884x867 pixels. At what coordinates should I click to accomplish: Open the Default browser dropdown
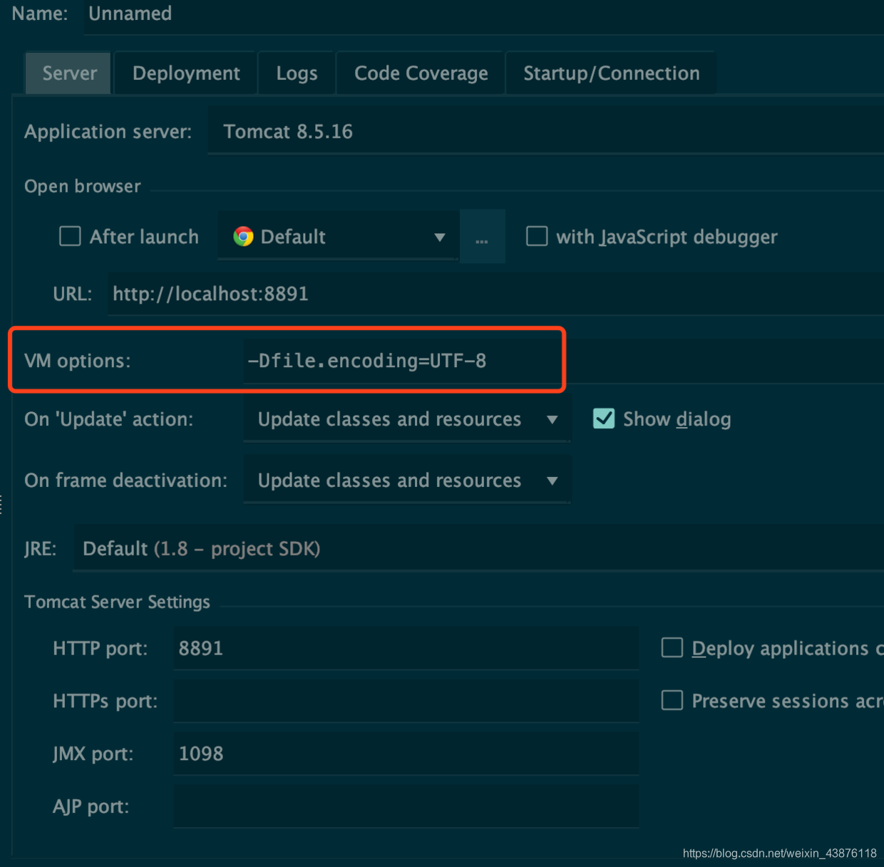pyautogui.click(x=338, y=237)
